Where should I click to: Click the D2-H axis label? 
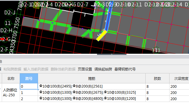(x=6, y=31)
